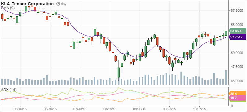This screenshot has height=112, width=247.
Task: Click the 'day' interval label
Action: click(x=64, y=4)
